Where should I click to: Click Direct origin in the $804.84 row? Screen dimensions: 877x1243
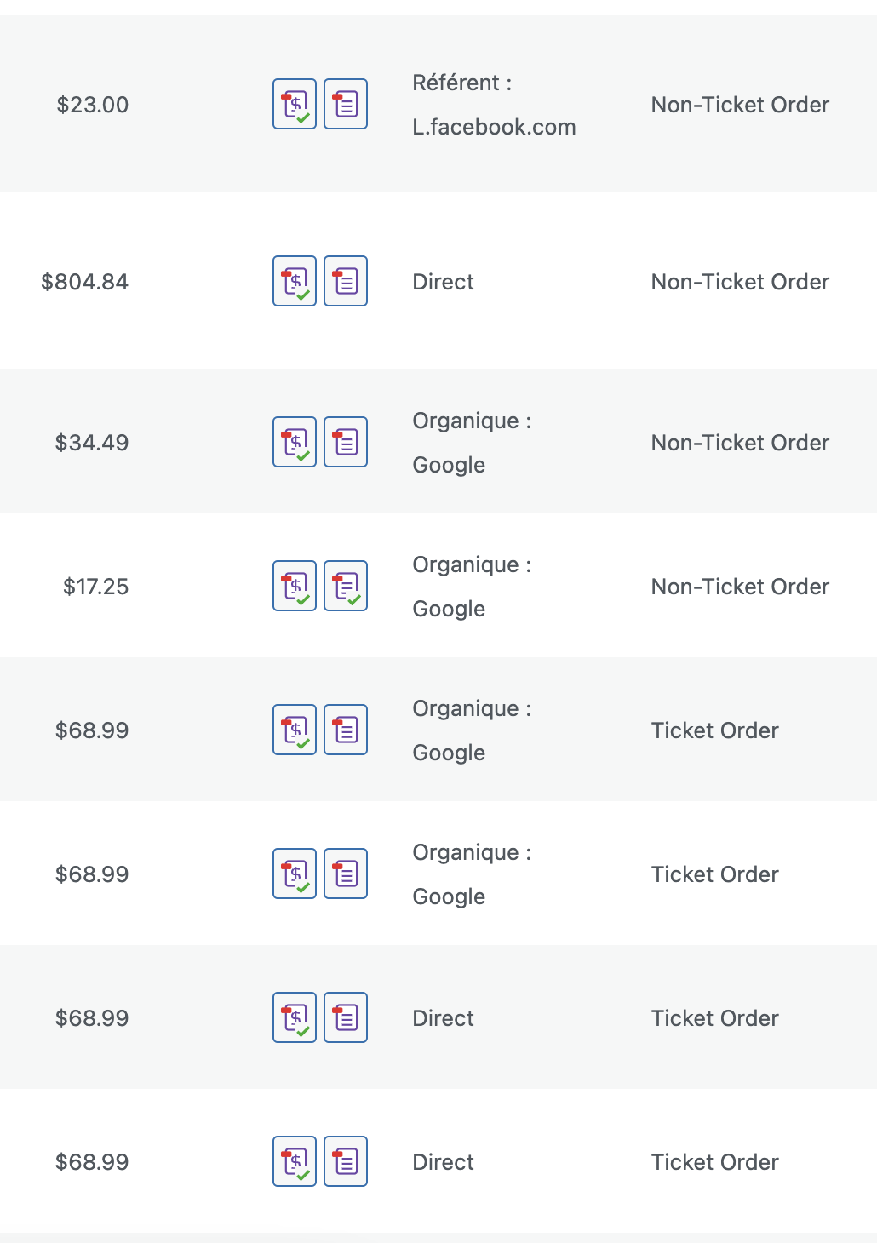[x=443, y=282]
